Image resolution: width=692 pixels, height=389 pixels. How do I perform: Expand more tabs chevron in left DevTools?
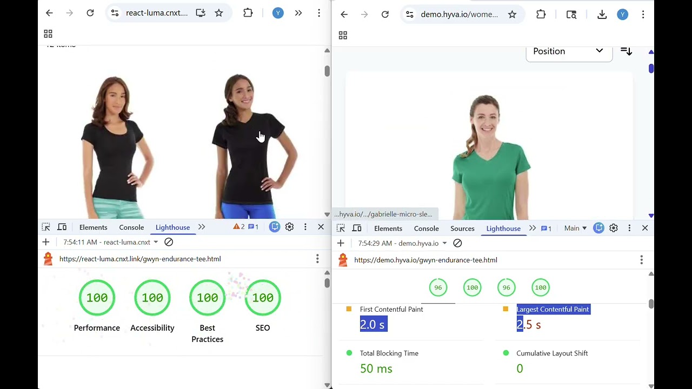pos(202,227)
